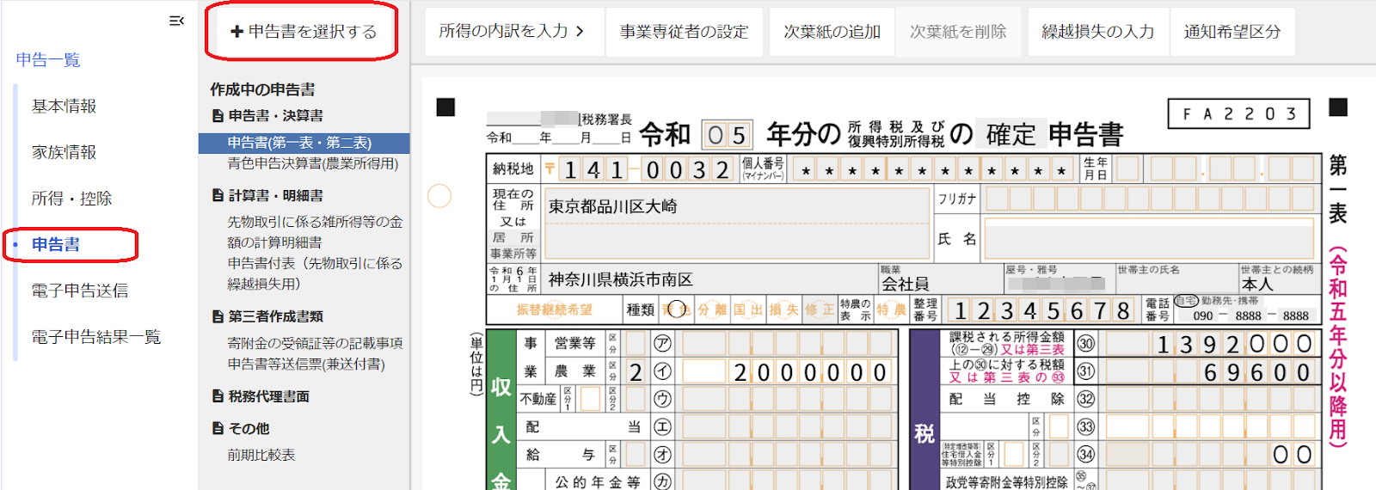Click the 個人番号 masked field
Image resolution: width=1376 pixels, height=490 pixels.
pyautogui.click(x=933, y=170)
